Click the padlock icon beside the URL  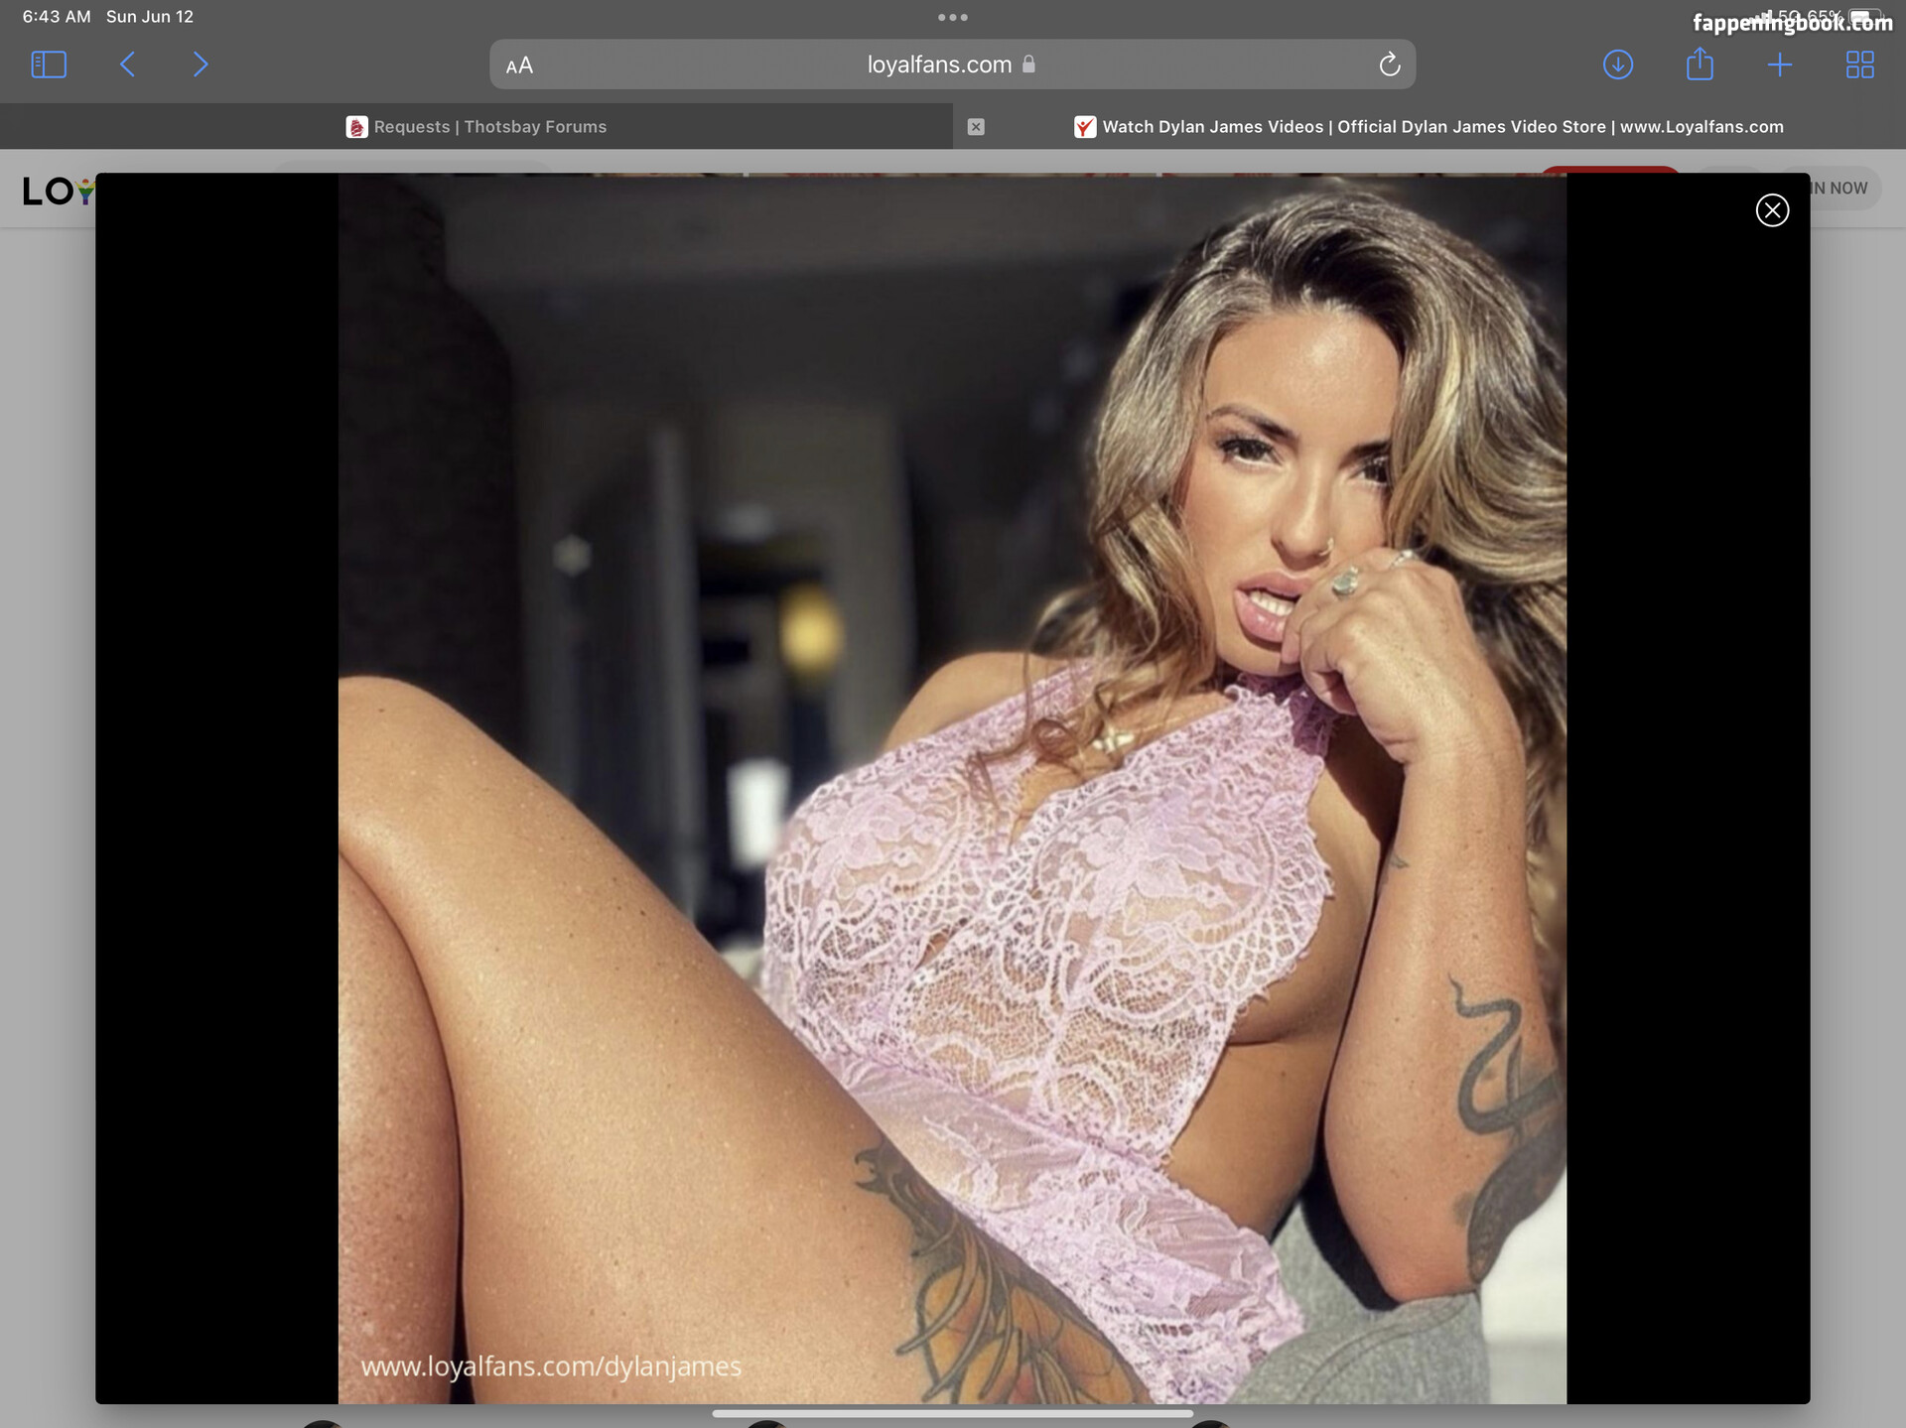1029,65
